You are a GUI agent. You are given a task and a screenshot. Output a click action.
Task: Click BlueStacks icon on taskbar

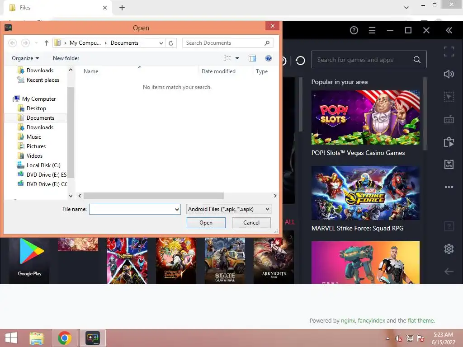click(x=93, y=338)
